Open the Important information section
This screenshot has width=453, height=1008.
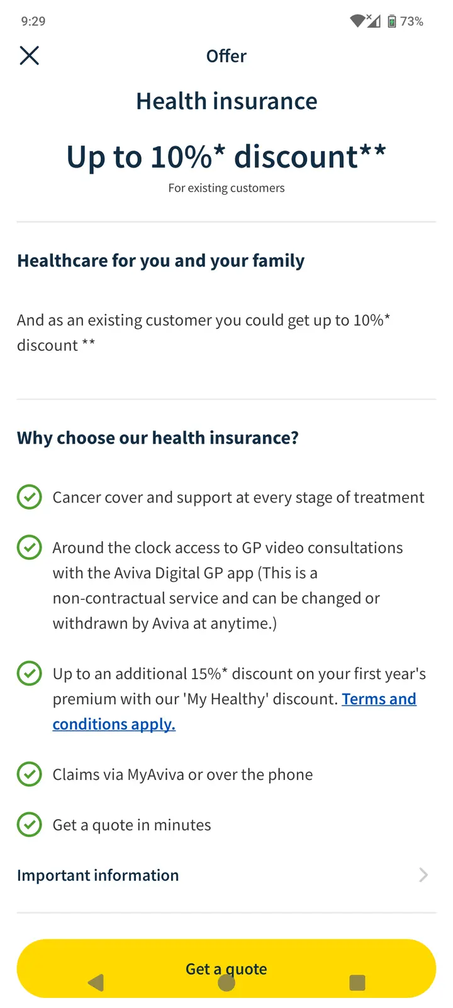click(98, 875)
